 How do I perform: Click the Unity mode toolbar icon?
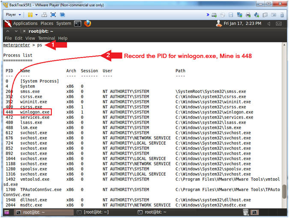point(63,15)
